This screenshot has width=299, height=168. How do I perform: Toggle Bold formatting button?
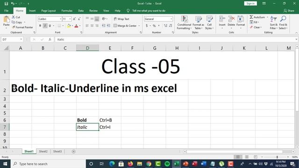click(x=40, y=26)
